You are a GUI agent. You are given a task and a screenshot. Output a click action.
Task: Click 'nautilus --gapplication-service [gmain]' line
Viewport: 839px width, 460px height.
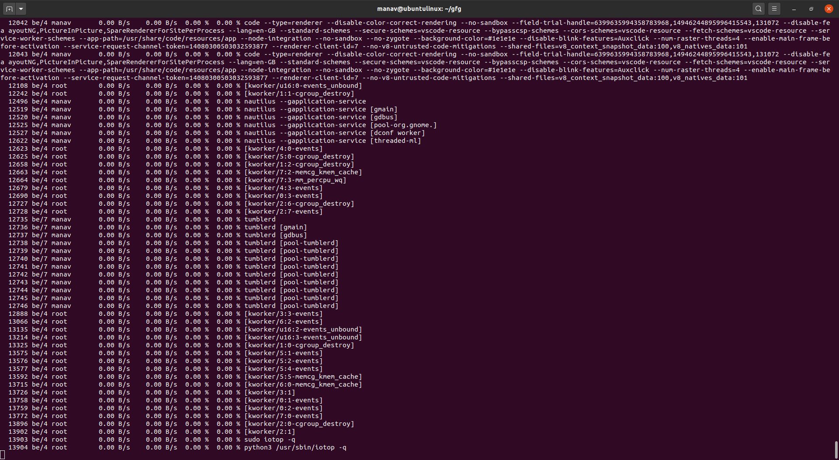click(x=321, y=109)
